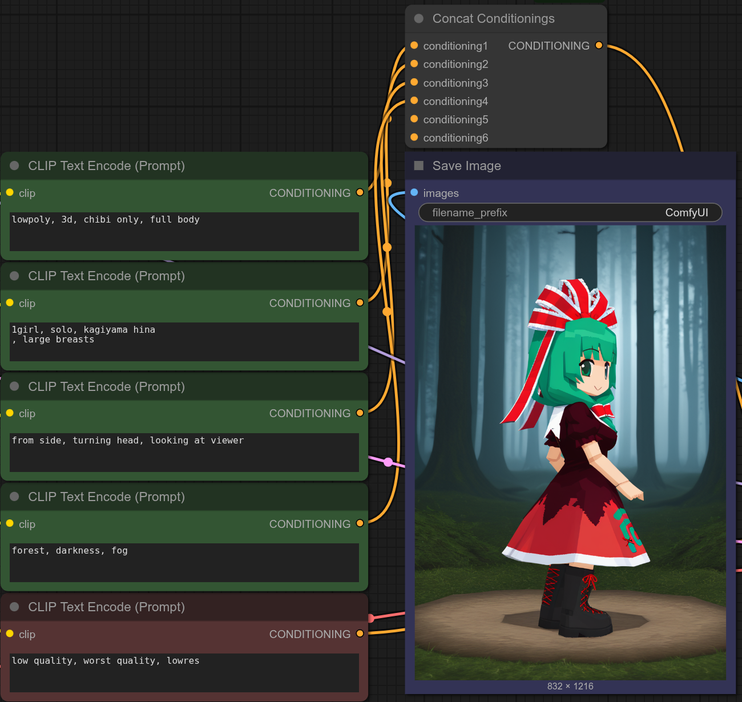Select the title of the lowpoly CLIP Text Encode node
This screenshot has height=702, width=742.
click(x=107, y=166)
